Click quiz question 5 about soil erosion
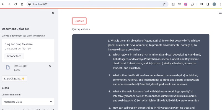This screenshot has height=110, width=222. tap(154, 108)
